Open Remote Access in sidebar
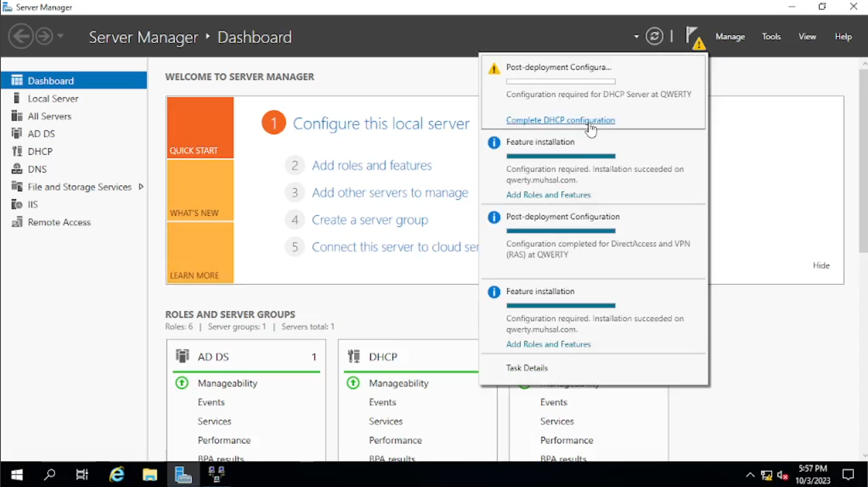This screenshot has width=868, height=487. [x=59, y=222]
